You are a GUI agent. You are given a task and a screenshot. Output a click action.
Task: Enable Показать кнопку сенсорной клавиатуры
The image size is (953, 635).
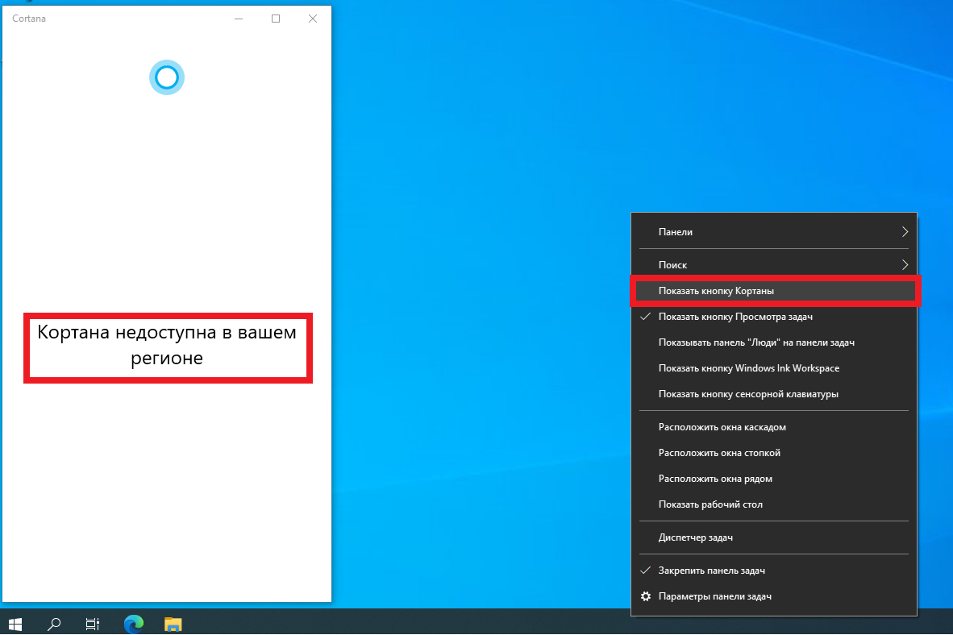click(x=774, y=394)
